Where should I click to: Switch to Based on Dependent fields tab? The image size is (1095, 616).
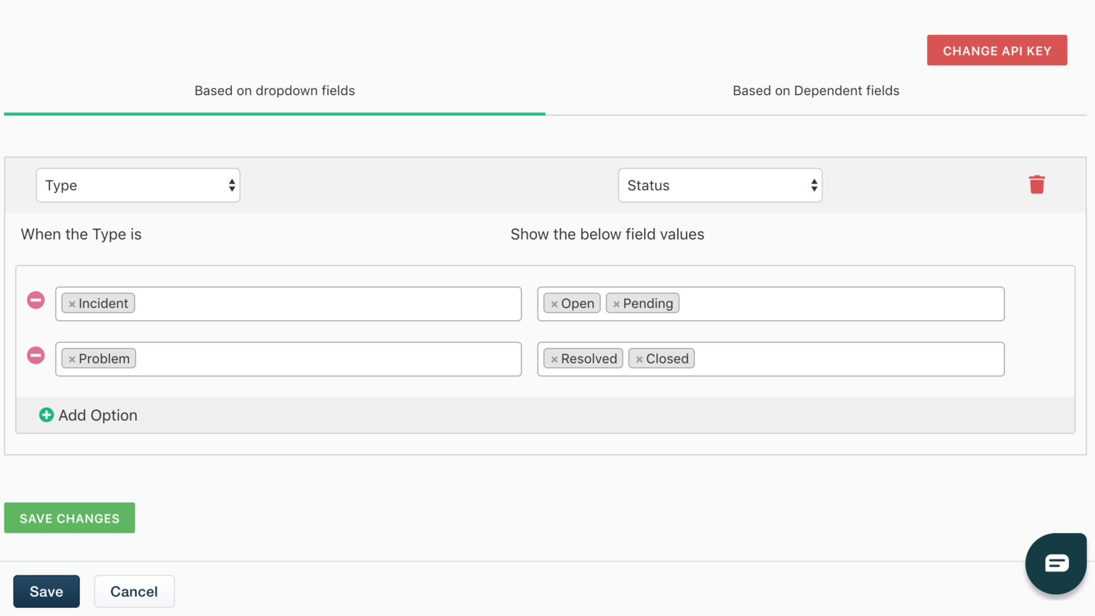[x=816, y=91]
